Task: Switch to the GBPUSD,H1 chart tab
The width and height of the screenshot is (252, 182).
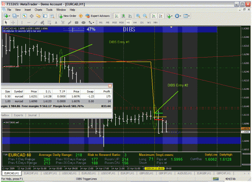Action: point(146,173)
